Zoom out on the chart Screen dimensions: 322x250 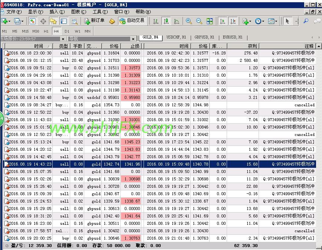pyautogui.click(x=199, y=21)
